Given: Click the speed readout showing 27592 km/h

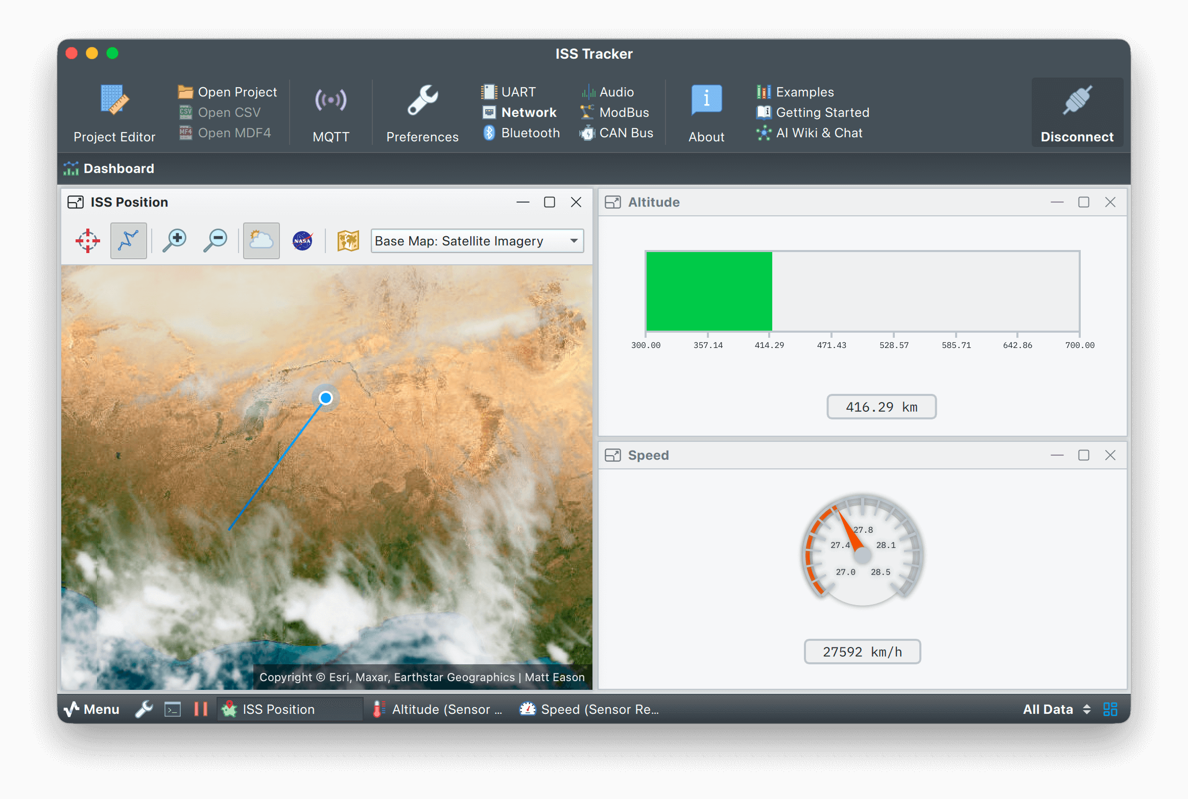Looking at the screenshot, I should 862,651.
